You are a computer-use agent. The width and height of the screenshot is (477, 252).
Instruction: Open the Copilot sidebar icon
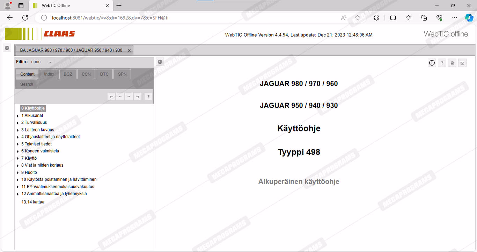point(469,18)
